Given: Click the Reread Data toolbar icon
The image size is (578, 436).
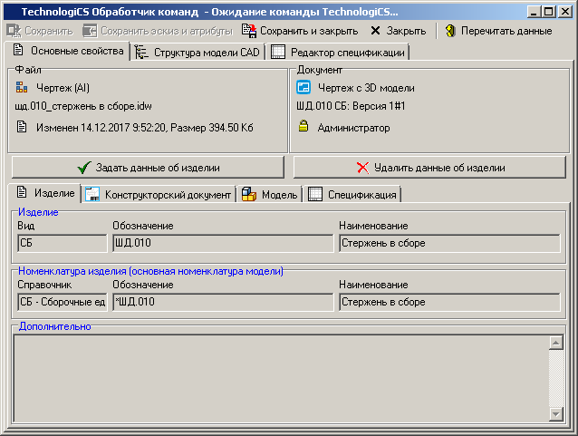Looking at the screenshot, I should (449, 31).
